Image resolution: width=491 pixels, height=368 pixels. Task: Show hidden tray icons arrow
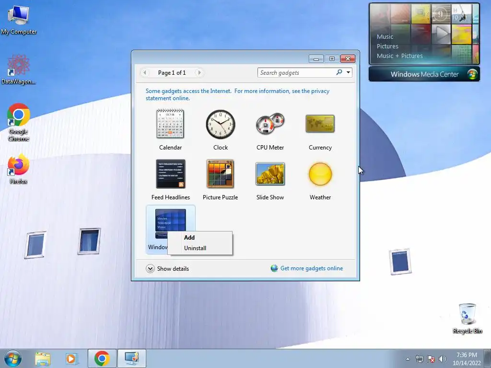tap(408, 359)
